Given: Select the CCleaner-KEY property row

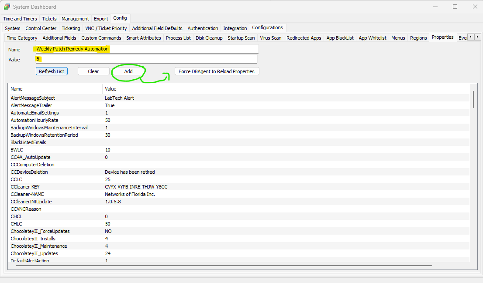Looking at the screenshot, I should pos(131,186).
